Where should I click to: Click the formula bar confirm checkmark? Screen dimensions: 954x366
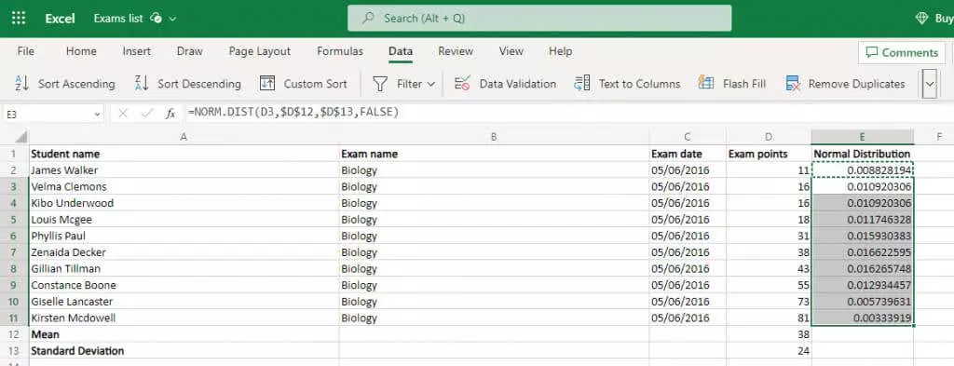pyautogui.click(x=146, y=113)
